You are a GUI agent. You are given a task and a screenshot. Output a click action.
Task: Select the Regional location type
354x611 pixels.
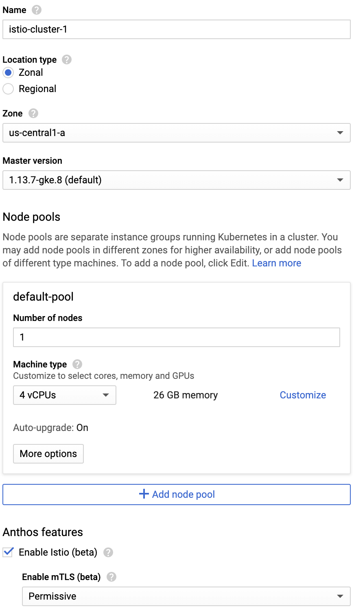coord(8,89)
